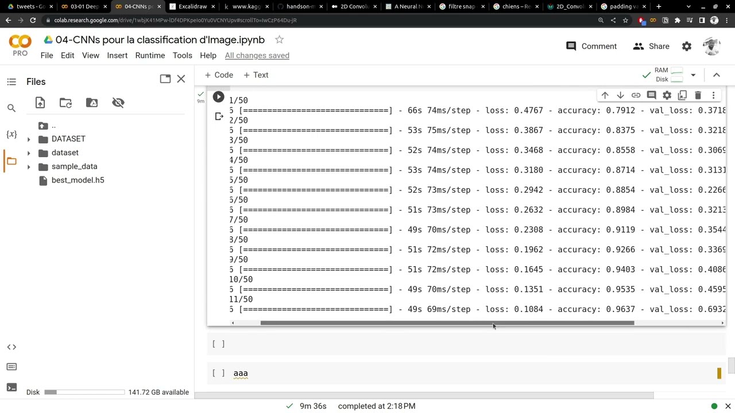735x413 pixels.
Task: Open the Help menu
Action: click(208, 56)
